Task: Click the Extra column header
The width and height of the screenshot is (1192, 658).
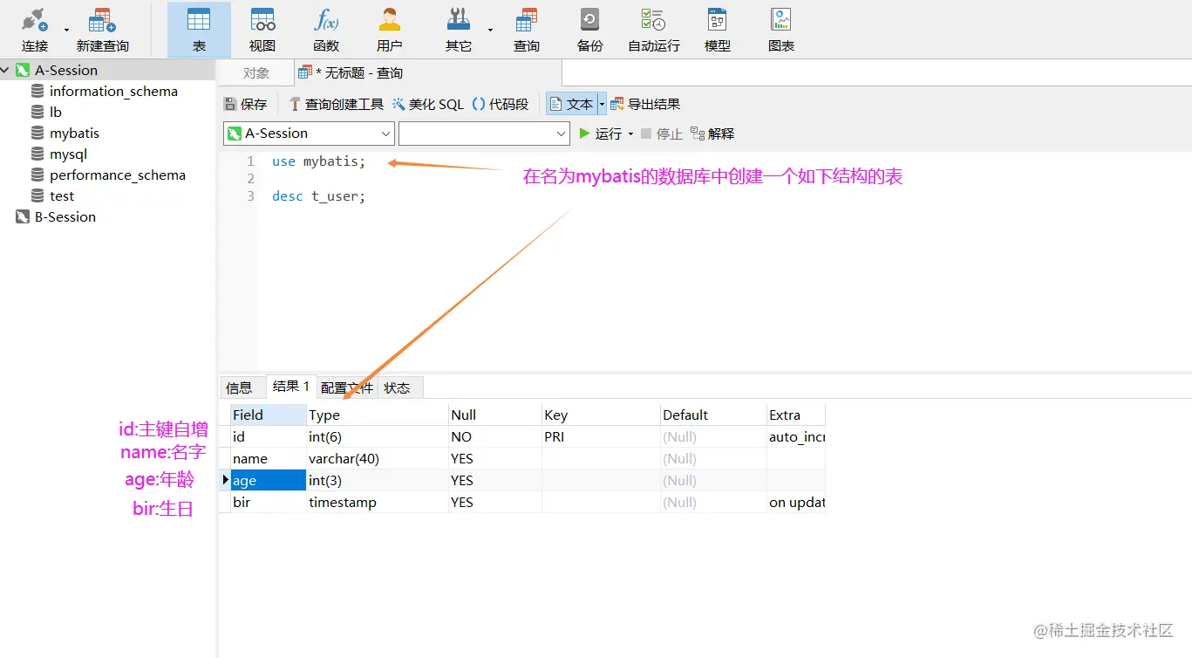Action: coord(796,415)
